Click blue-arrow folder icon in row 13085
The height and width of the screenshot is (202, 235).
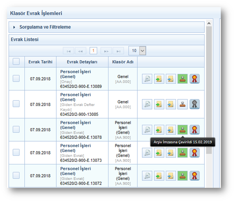pos(171,104)
